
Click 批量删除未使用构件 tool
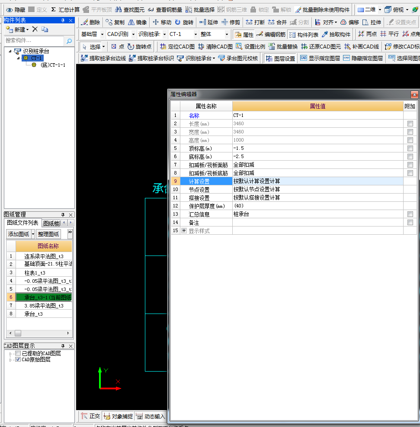322,10
